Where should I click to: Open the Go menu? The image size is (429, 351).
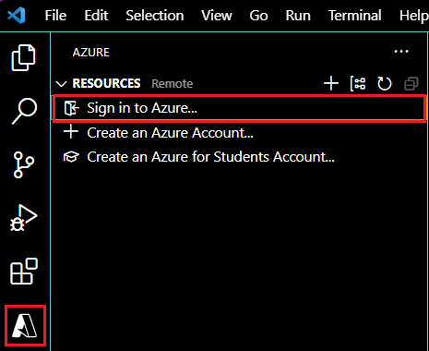coord(258,16)
